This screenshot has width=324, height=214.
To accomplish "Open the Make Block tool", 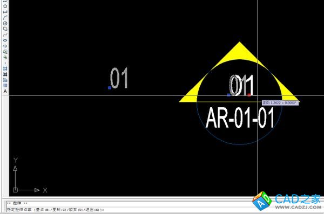I will tap(5, 57).
